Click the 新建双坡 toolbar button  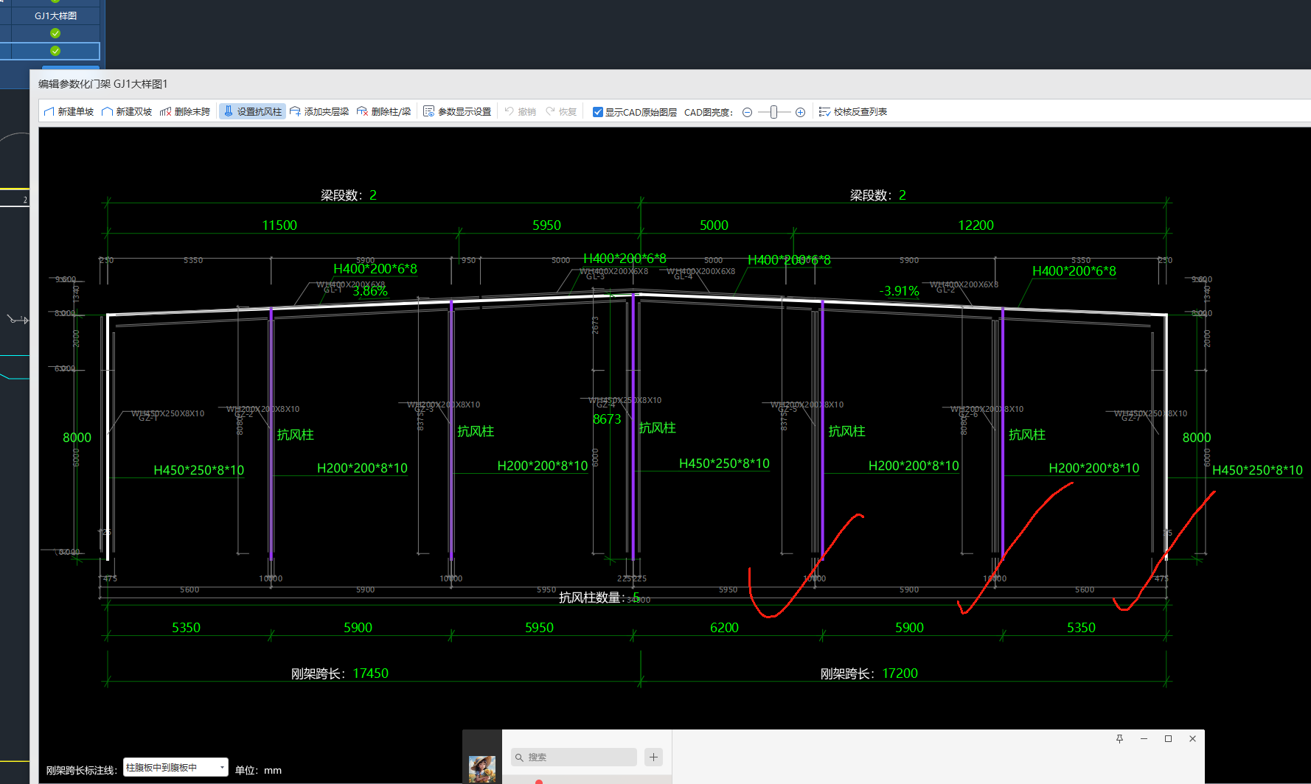click(x=127, y=112)
